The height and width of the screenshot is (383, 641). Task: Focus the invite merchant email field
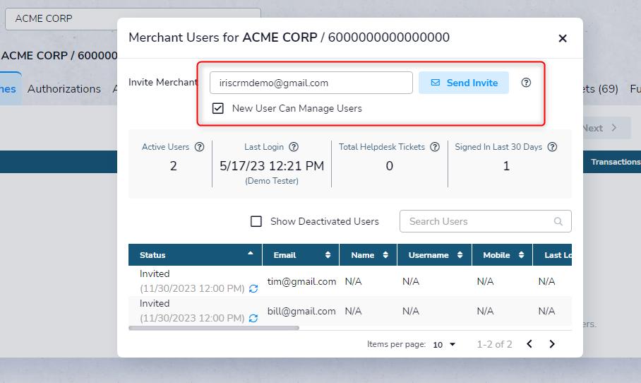point(311,83)
